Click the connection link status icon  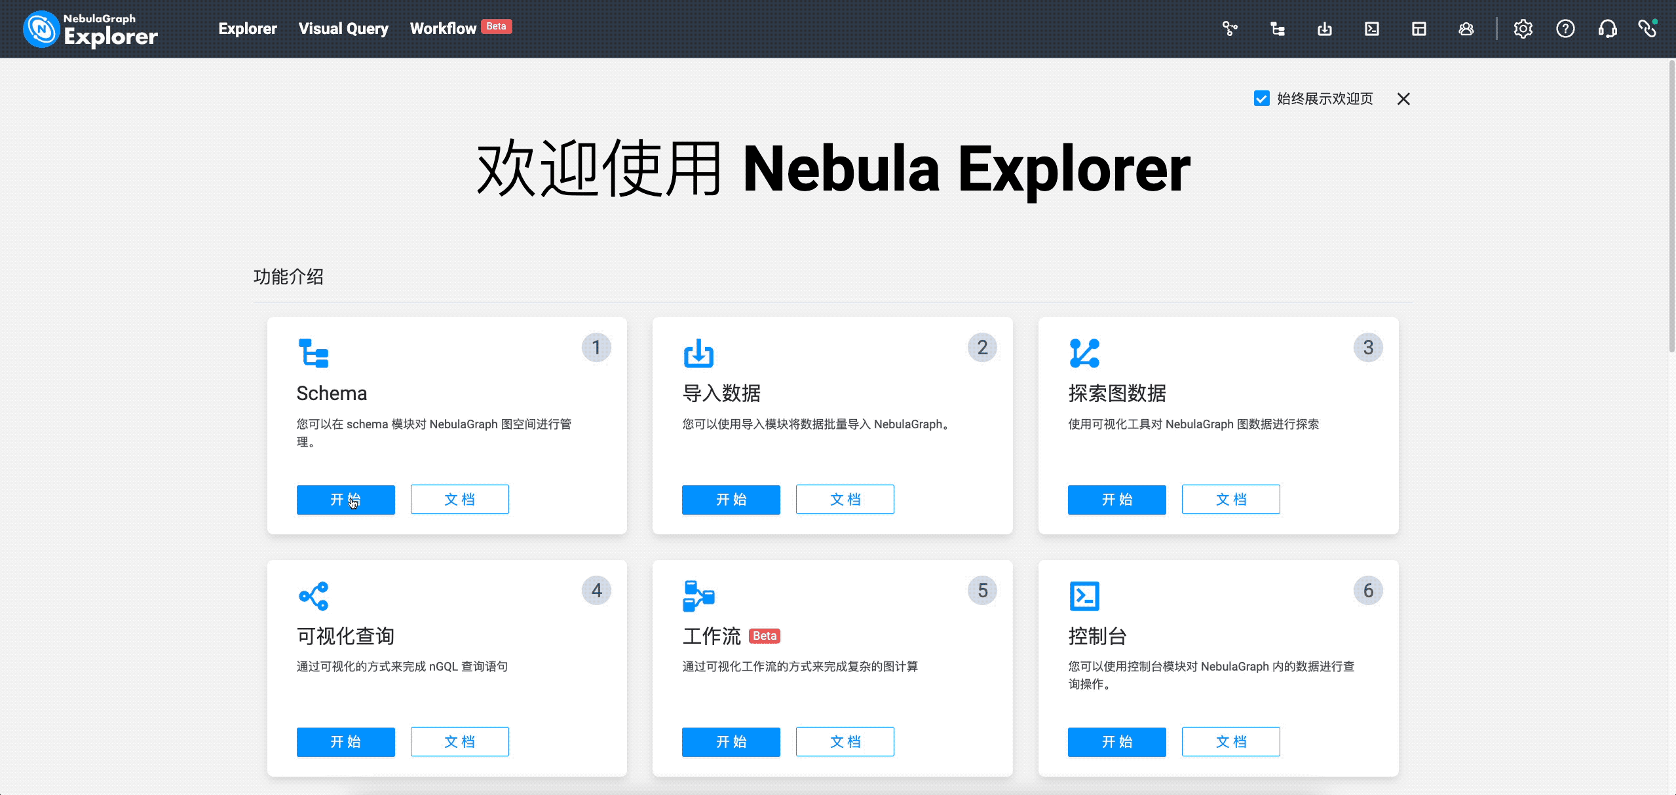1647,29
